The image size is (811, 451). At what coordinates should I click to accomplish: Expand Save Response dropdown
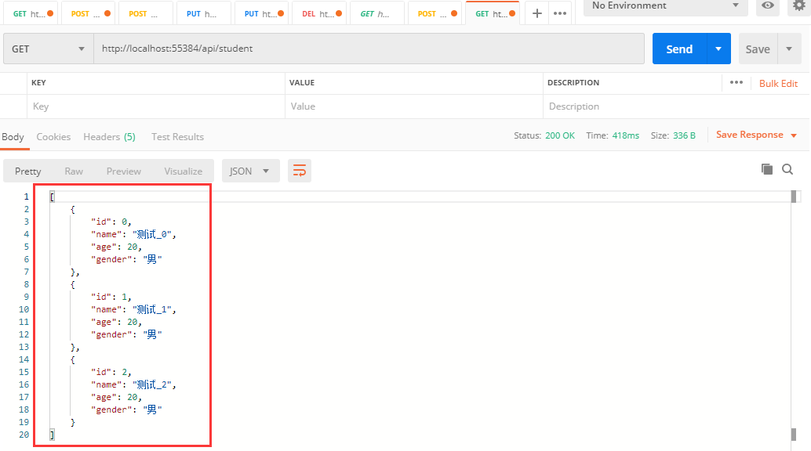tap(794, 135)
